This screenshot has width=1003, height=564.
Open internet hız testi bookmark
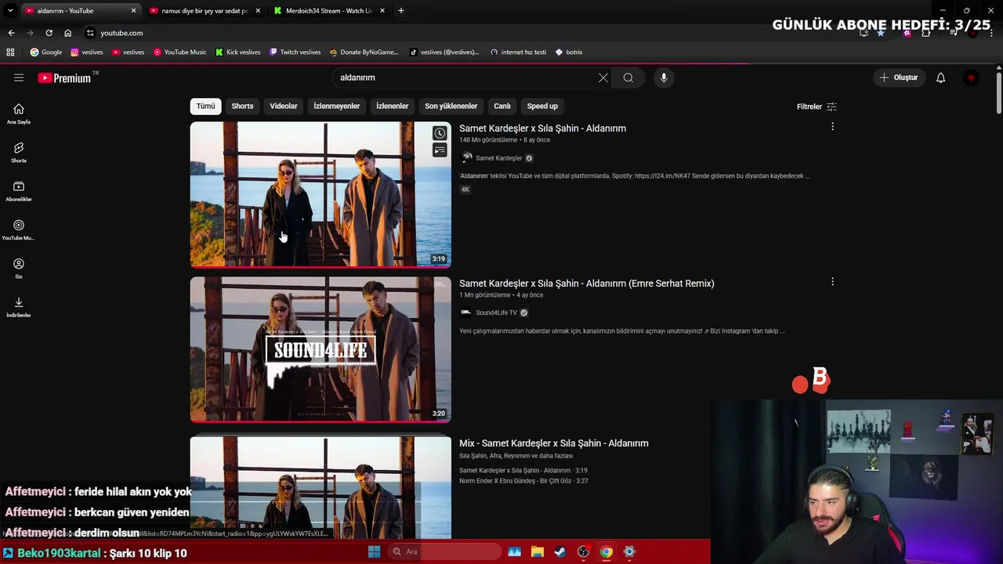tap(519, 52)
